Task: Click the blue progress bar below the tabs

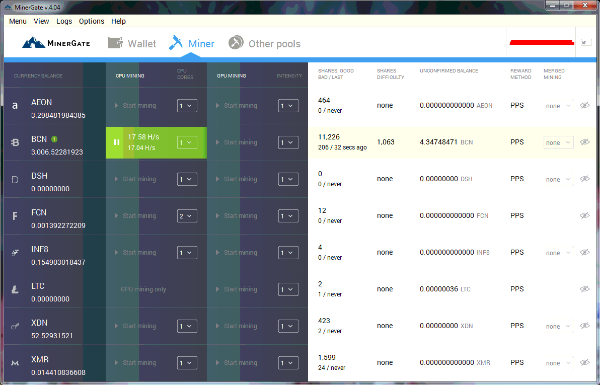Action: (300, 59)
